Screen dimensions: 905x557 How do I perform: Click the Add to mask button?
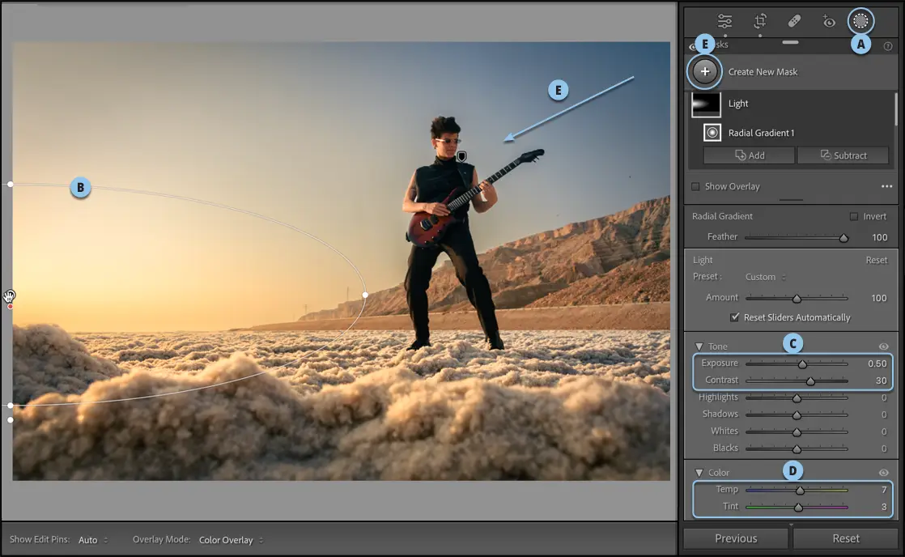(749, 155)
